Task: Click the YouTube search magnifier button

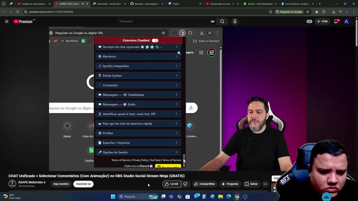Action: 222,21
